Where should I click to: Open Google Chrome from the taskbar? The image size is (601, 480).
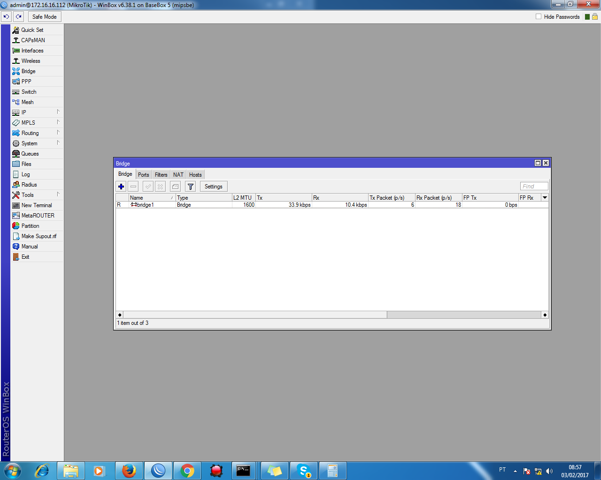(187, 471)
